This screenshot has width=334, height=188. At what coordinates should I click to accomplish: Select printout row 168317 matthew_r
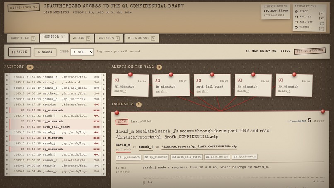click(56, 93)
